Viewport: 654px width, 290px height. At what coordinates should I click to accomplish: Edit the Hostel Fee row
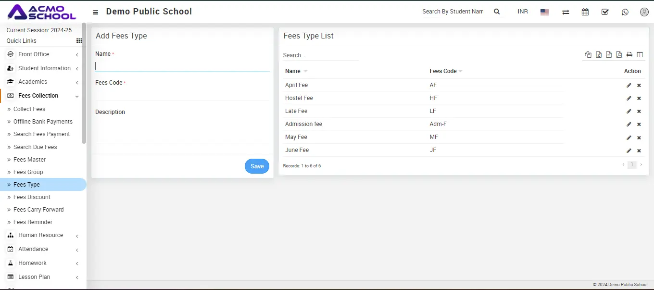(x=629, y=98)
